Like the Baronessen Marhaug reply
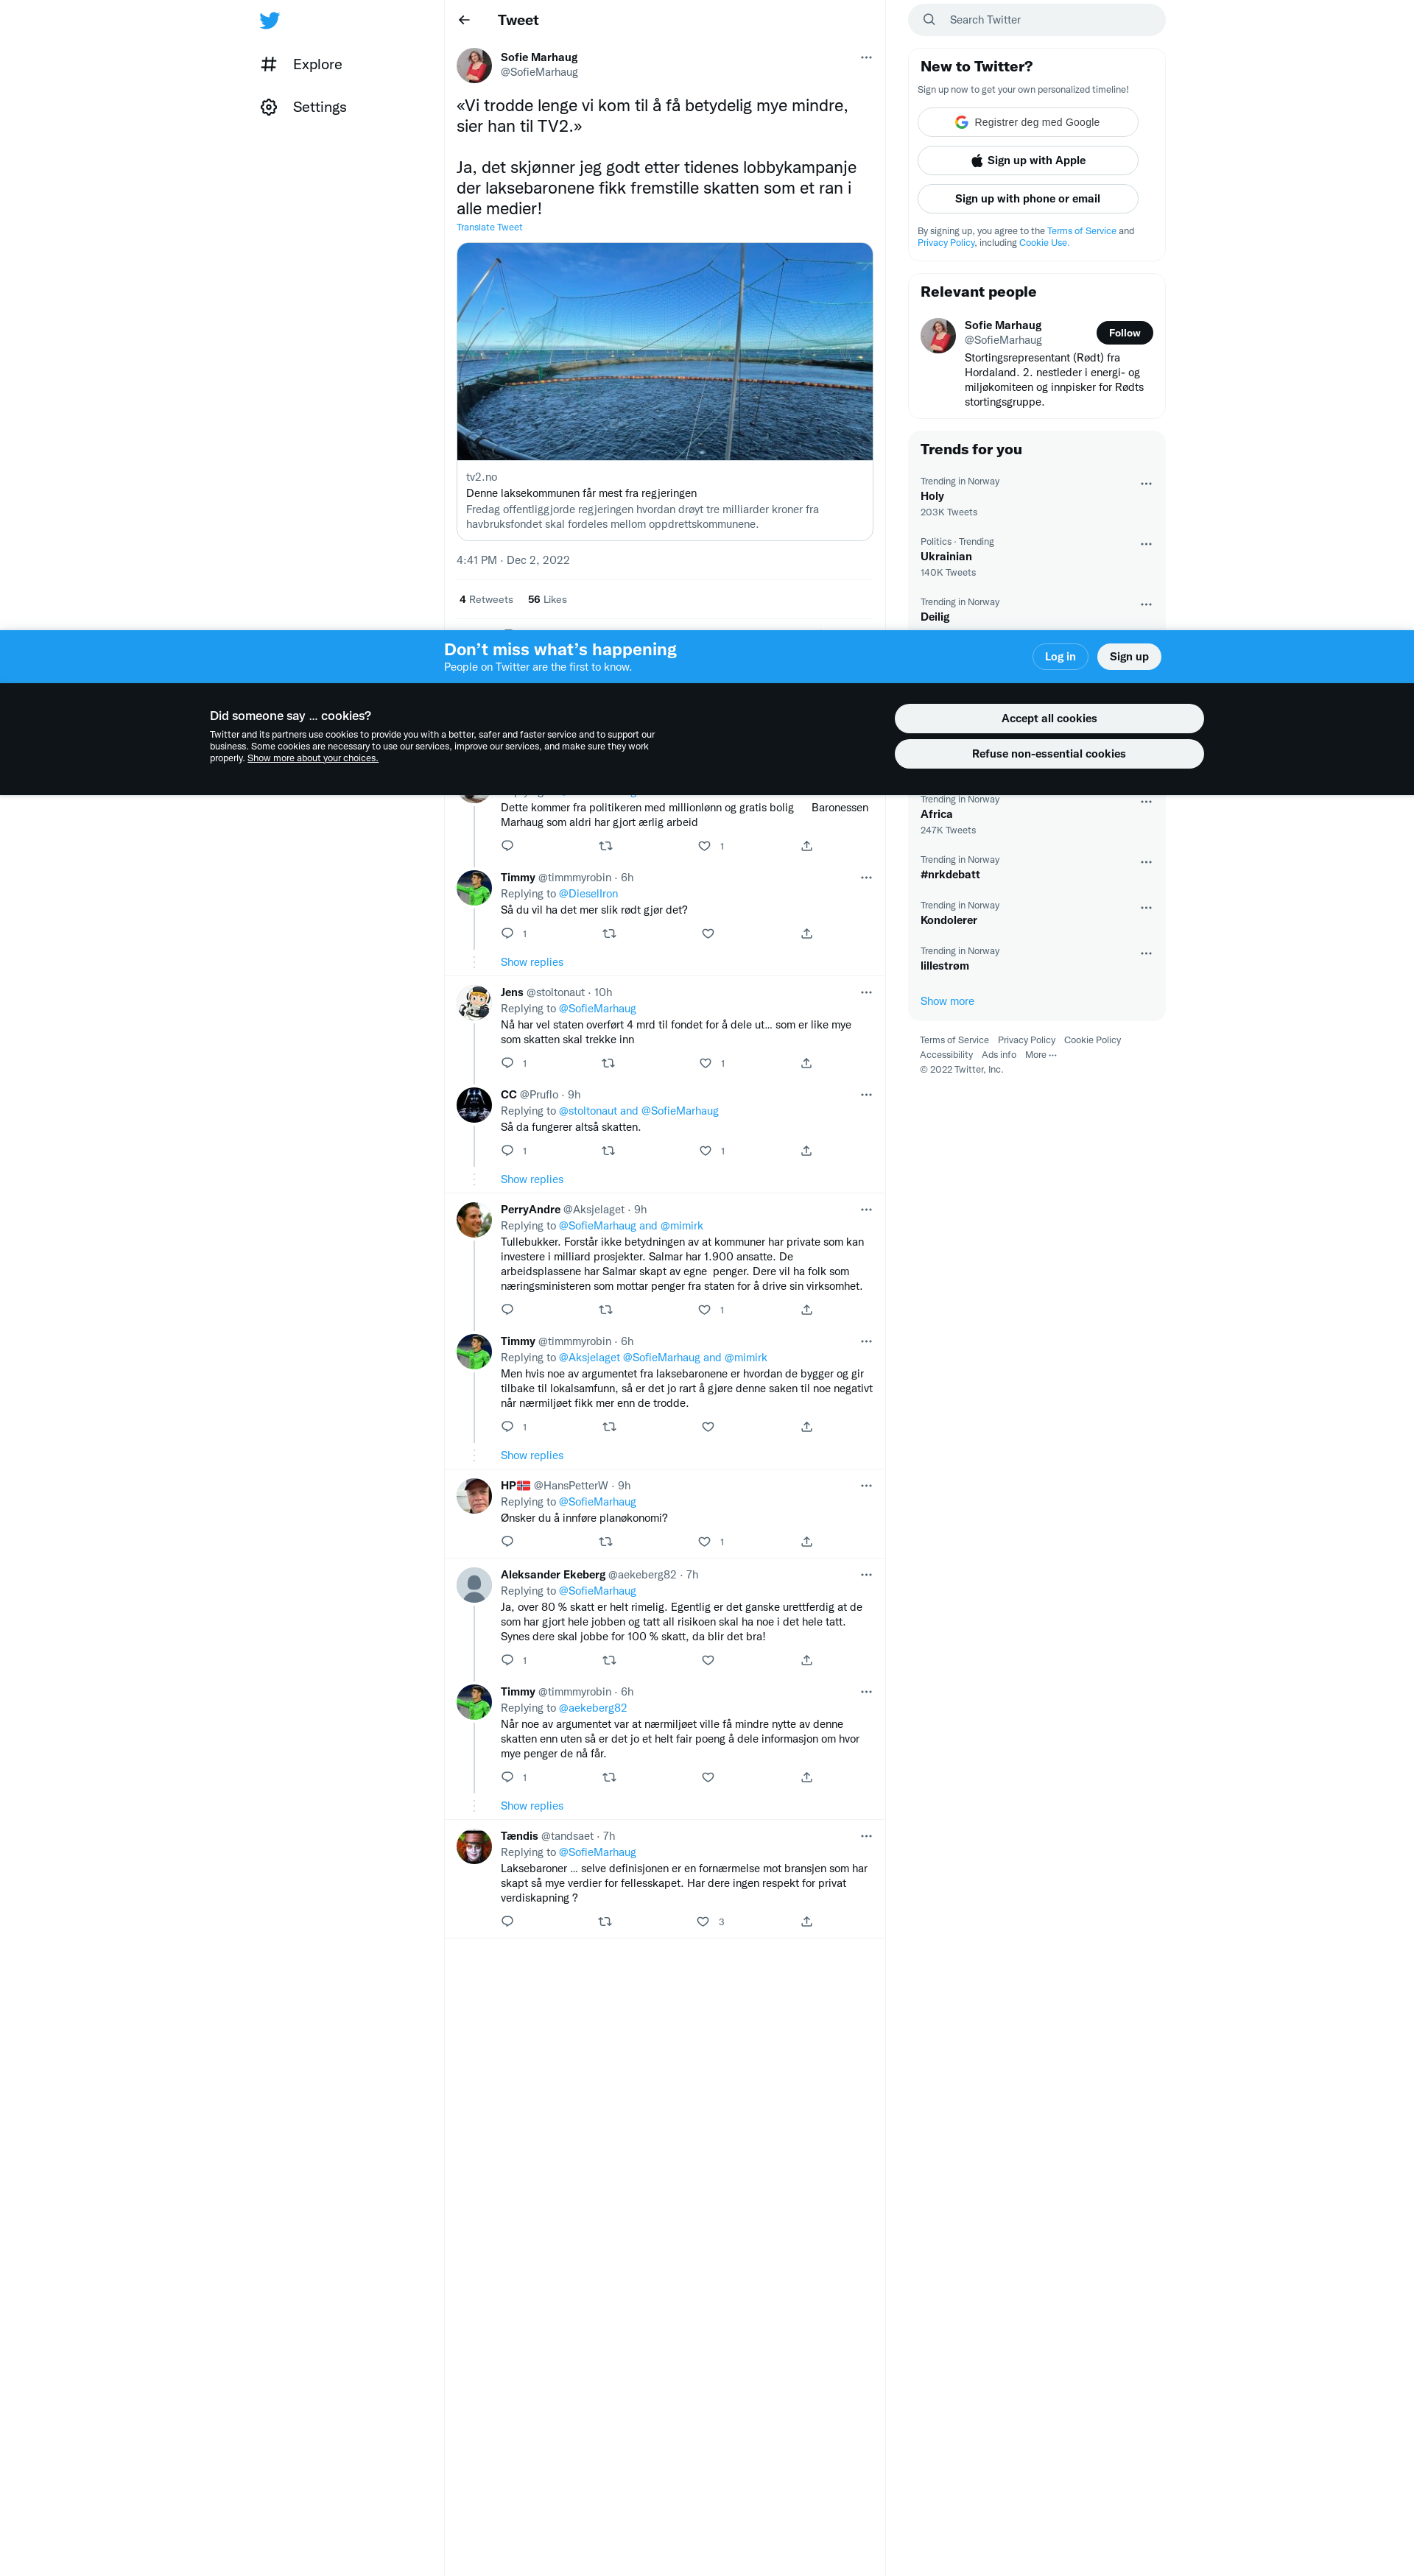 click(704, 846)
